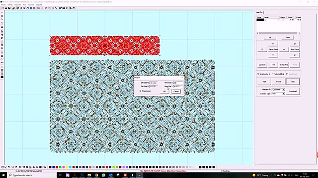Screen dimensions: 318x178
Task: Click the first align icon in the bottom toolbar
Action: click(x=2, y=167)
